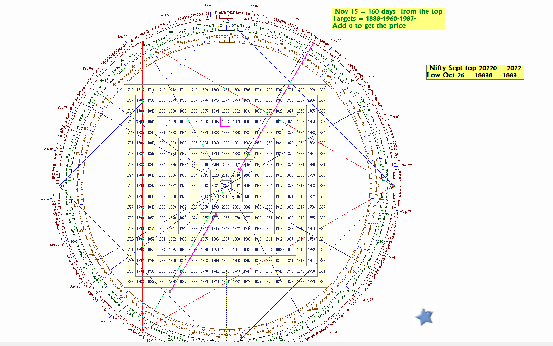This screenshot has width=553, height=346.
Task: Click the Oct 08 date label
Action: (x=395, y=117)
